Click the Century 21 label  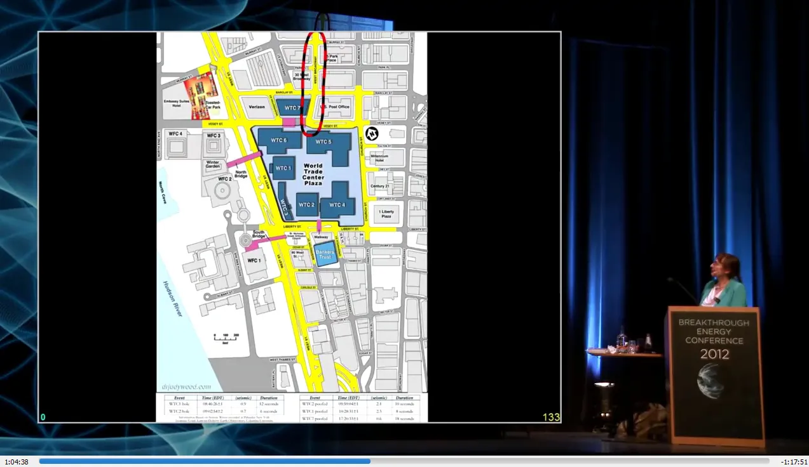[x=380, y=185]
